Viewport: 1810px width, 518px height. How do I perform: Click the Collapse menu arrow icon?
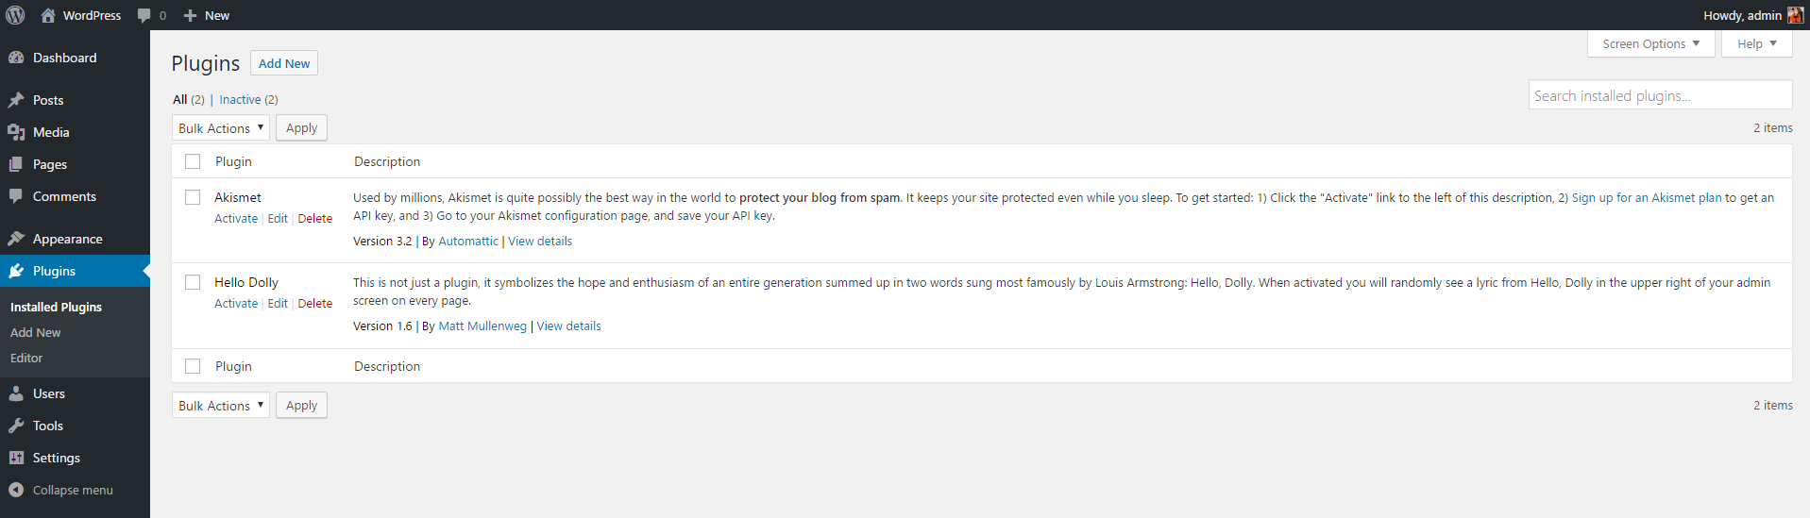tap(16, 490)
